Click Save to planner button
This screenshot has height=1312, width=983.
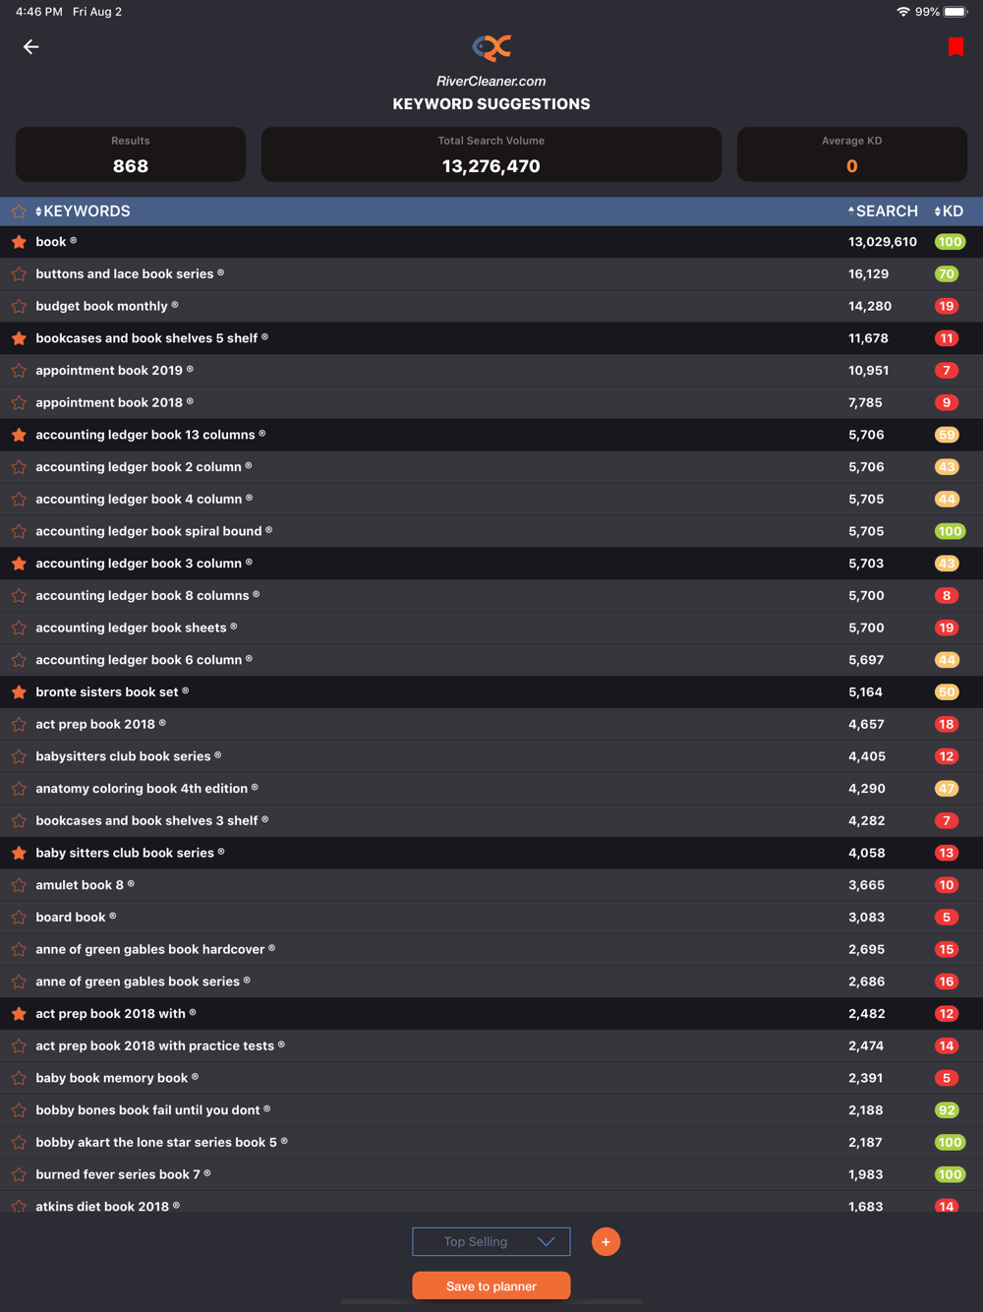click(x=491, y=1285)
